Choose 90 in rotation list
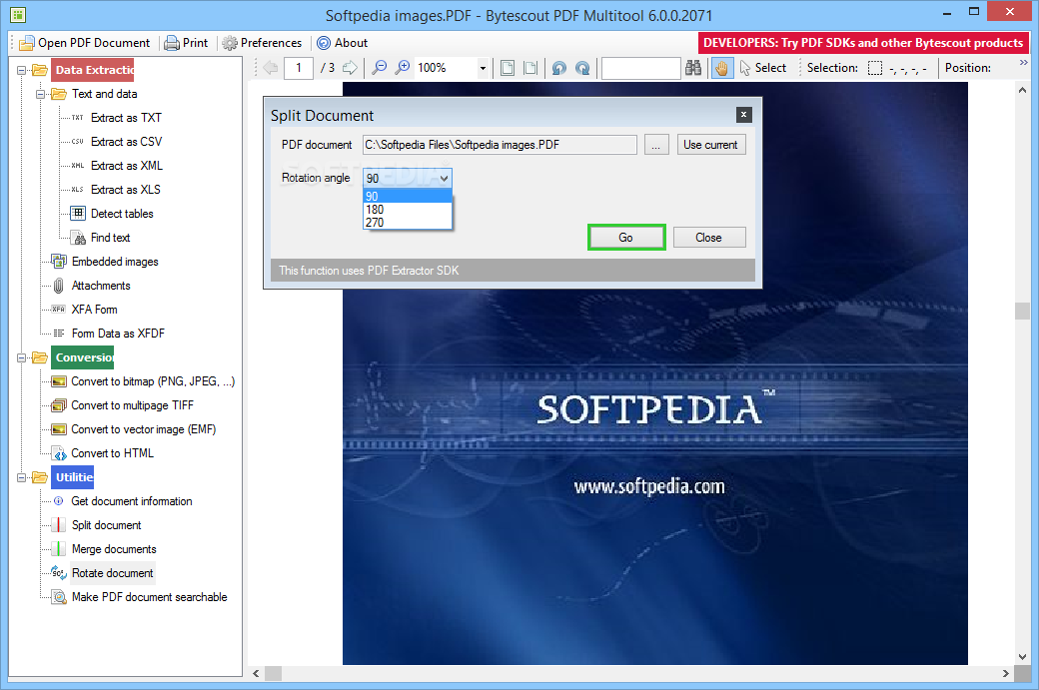The image size is (1039, 690). [408, 196]
